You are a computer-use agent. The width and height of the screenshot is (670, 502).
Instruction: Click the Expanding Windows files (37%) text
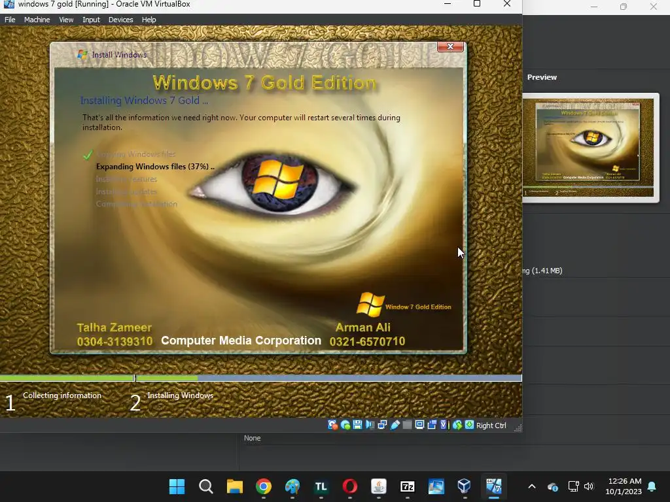pyautogui.click(x=155, y=167)
